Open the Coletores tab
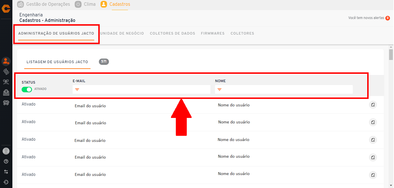394x188 pixels. point(242,33)
